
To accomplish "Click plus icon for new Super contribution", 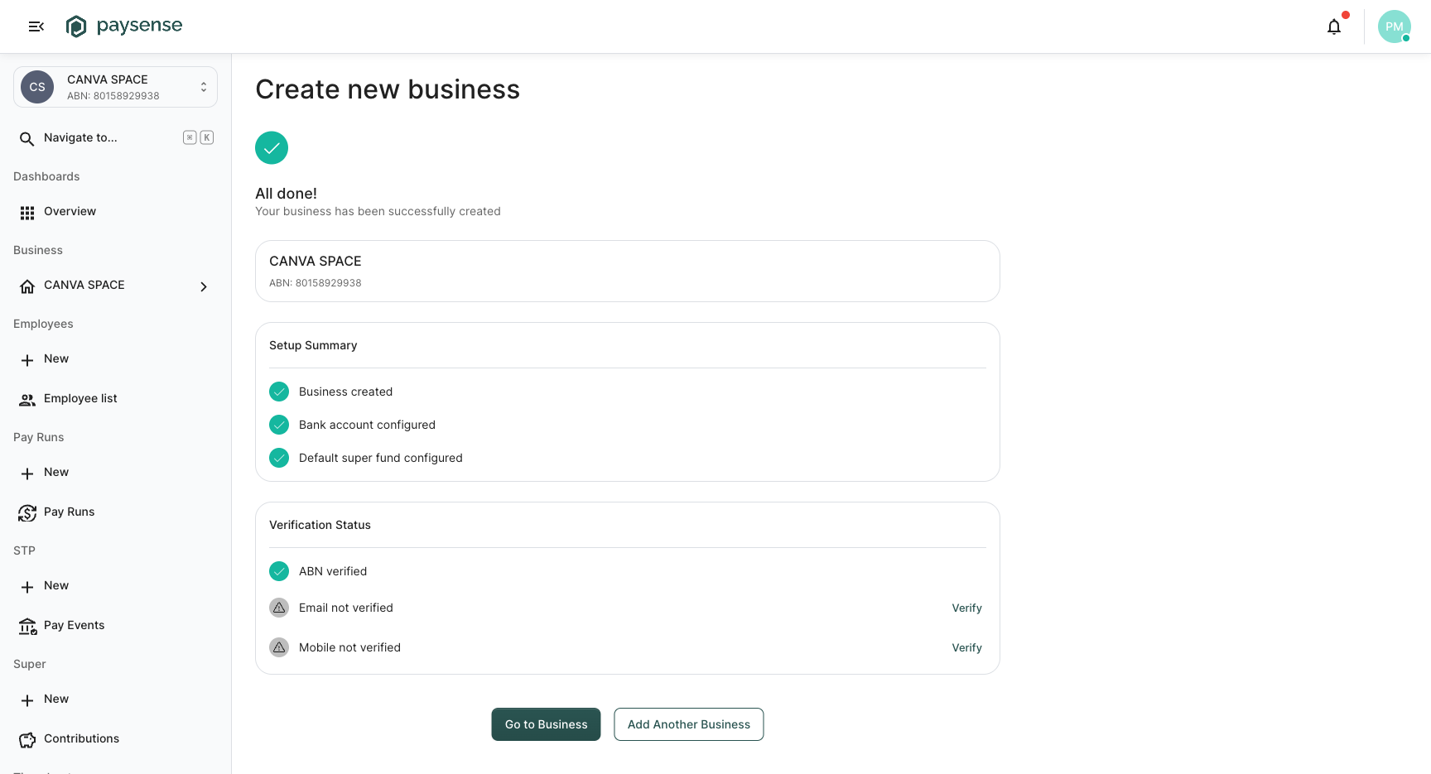I will pos(27,700).
